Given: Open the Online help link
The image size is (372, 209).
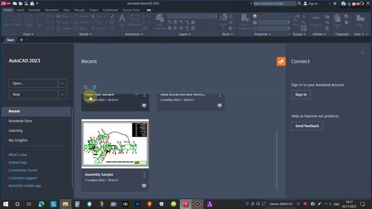Looking at the screenshot, I should click(x=17, y=163).
